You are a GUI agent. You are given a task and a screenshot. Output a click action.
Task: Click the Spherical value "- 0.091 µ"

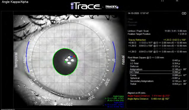point(175,78)
